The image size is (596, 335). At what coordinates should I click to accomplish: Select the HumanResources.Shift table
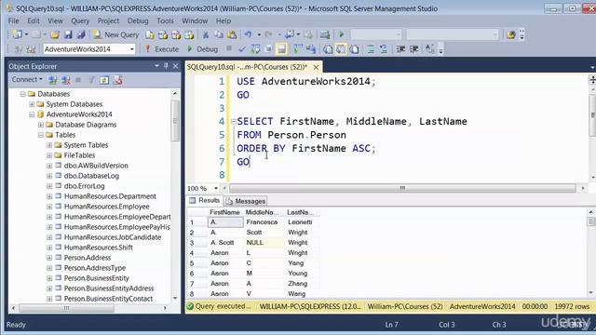click(x=98, y=248)
